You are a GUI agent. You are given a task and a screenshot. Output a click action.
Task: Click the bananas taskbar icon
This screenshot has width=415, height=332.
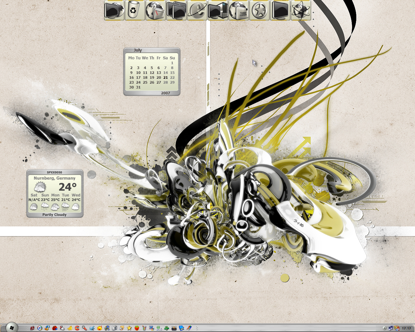[x=70, y=328]
